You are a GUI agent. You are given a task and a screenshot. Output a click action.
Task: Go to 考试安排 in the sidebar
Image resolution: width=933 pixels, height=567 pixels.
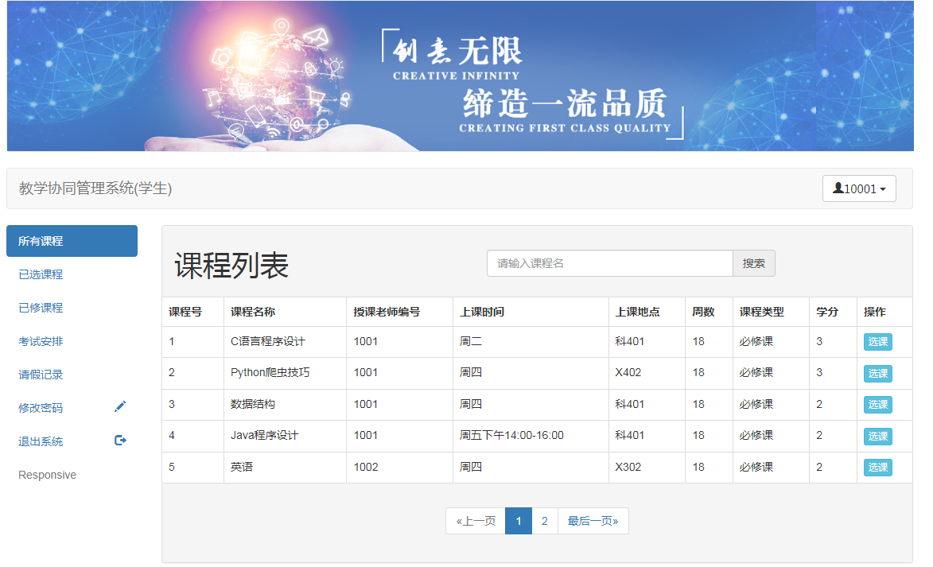coord(41,341)
